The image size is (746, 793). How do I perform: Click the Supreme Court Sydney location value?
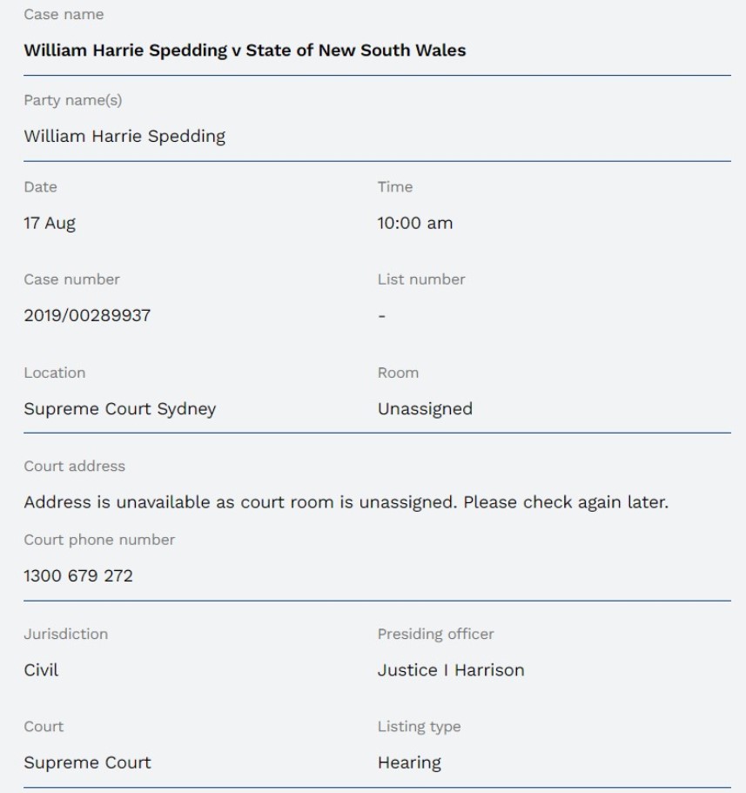tap(119, 409)
